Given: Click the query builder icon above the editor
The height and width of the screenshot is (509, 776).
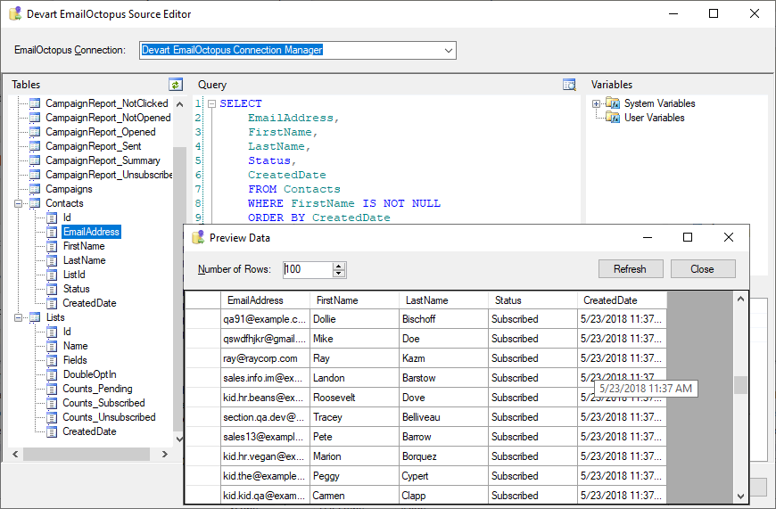Looking at the screenshot, I should pos(570,85).
